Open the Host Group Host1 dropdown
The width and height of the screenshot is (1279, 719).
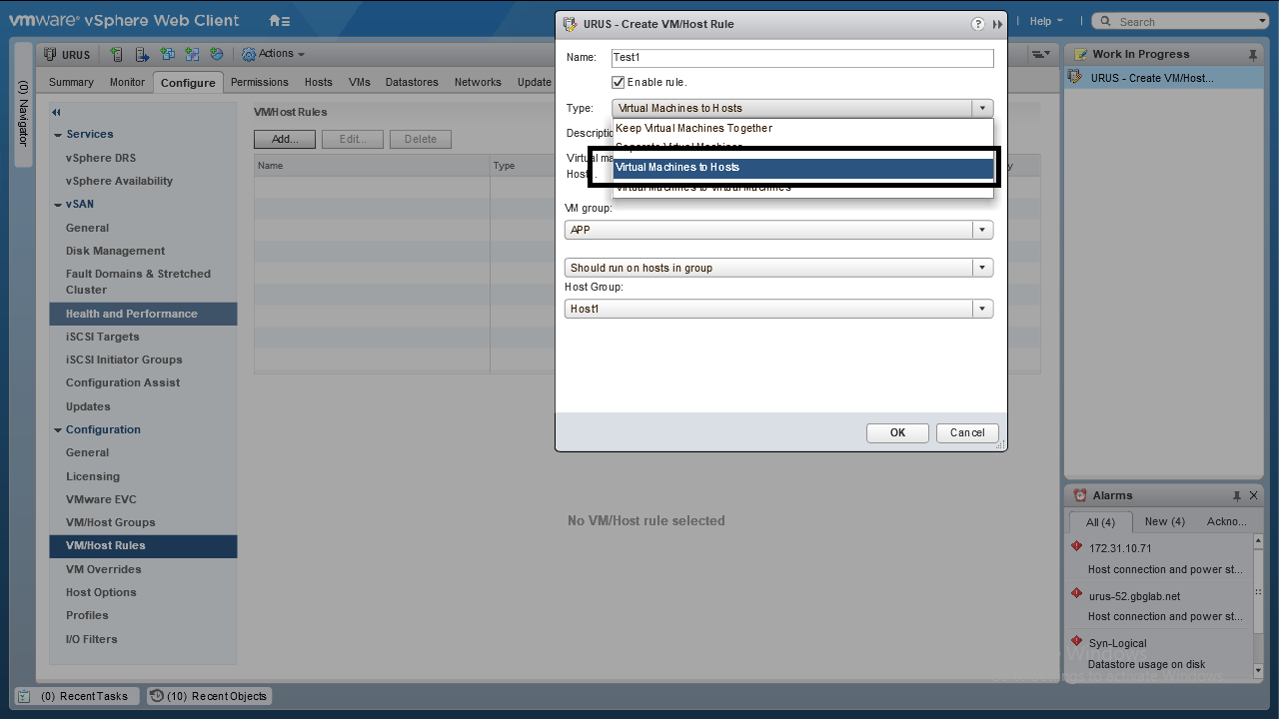click(983, 309)
